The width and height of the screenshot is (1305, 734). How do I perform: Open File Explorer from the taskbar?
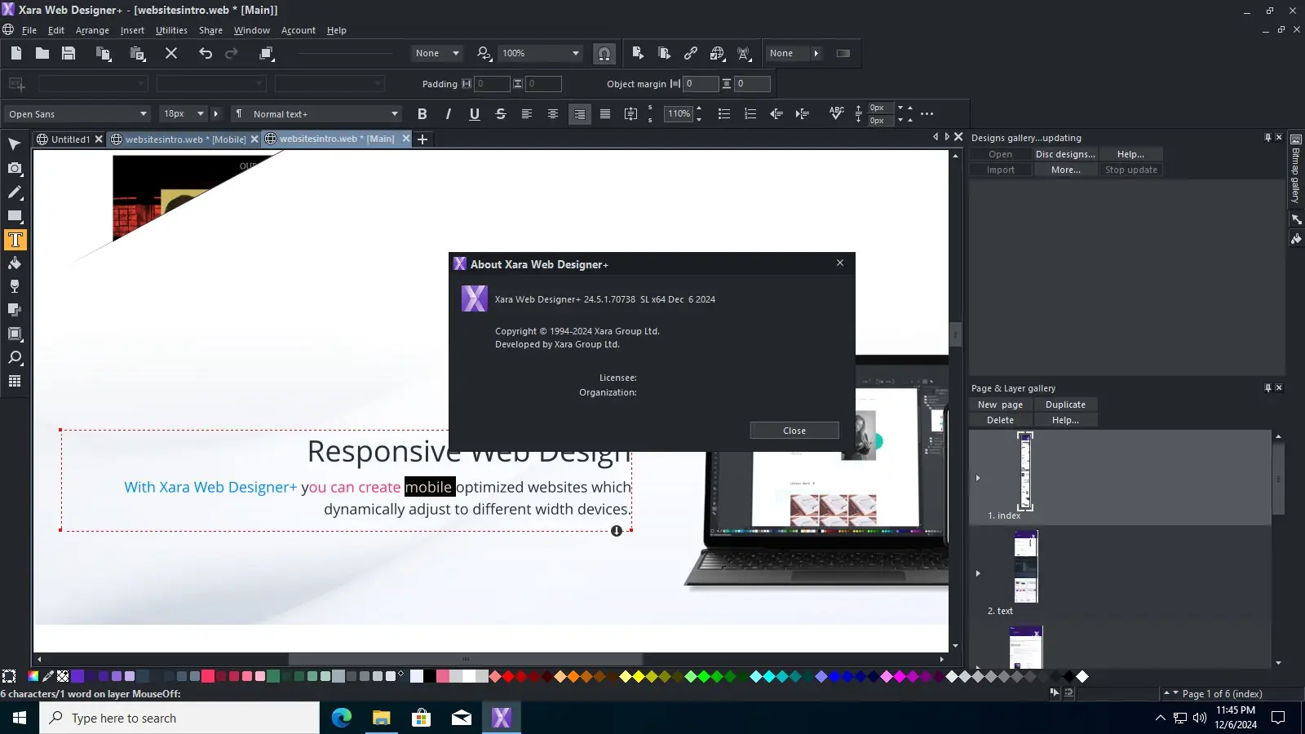tap(381, 718)
